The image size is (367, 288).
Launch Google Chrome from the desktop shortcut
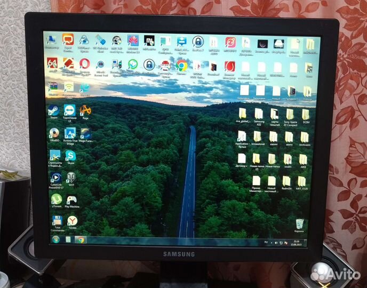(181, 67)
